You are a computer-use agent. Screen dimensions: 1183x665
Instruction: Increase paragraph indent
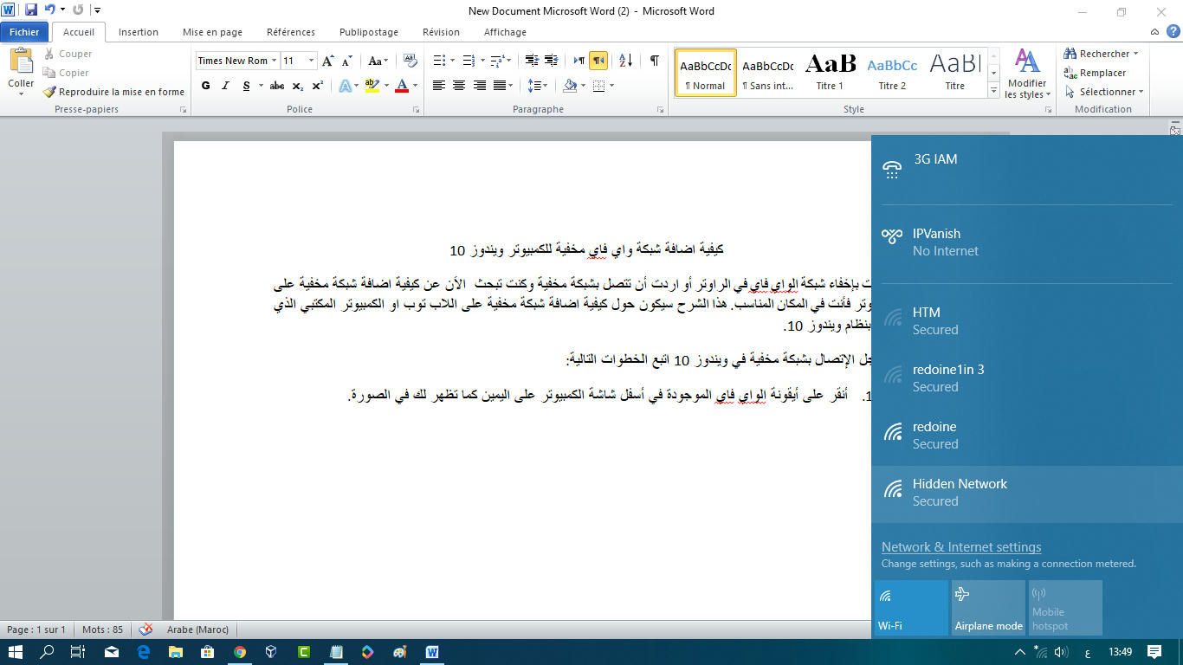[x=551, y=61]
